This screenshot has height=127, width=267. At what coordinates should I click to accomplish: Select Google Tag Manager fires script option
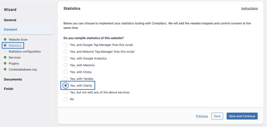tap(66, 45)
